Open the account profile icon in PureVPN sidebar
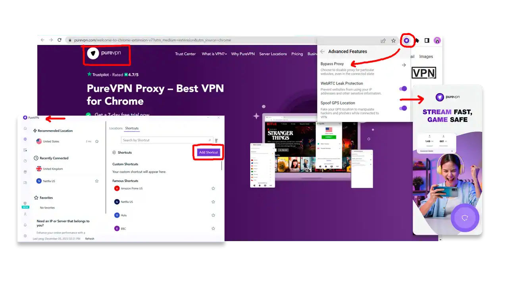The width and height of the screenshot is (508, 286). pos(25,214)
